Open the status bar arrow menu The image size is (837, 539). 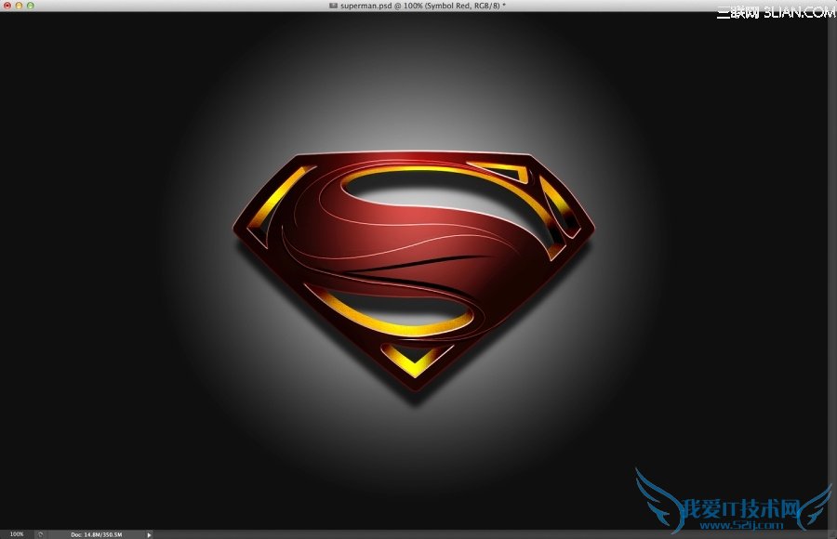[149, 534]
